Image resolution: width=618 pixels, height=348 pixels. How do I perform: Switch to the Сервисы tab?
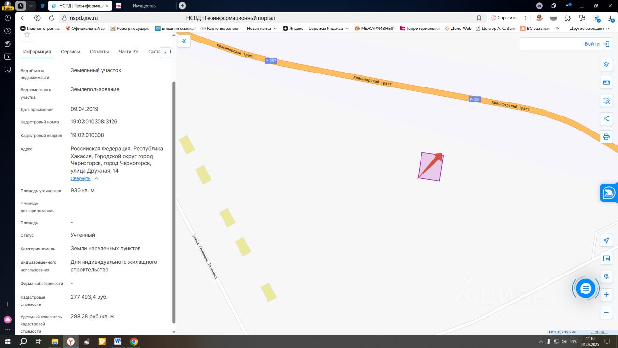(70, 52)
